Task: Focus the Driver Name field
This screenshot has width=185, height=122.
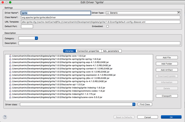Action: click(56, 13)
